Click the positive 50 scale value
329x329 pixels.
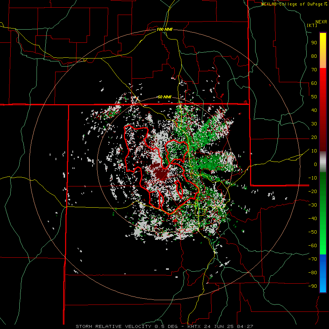tap(314, 97)
